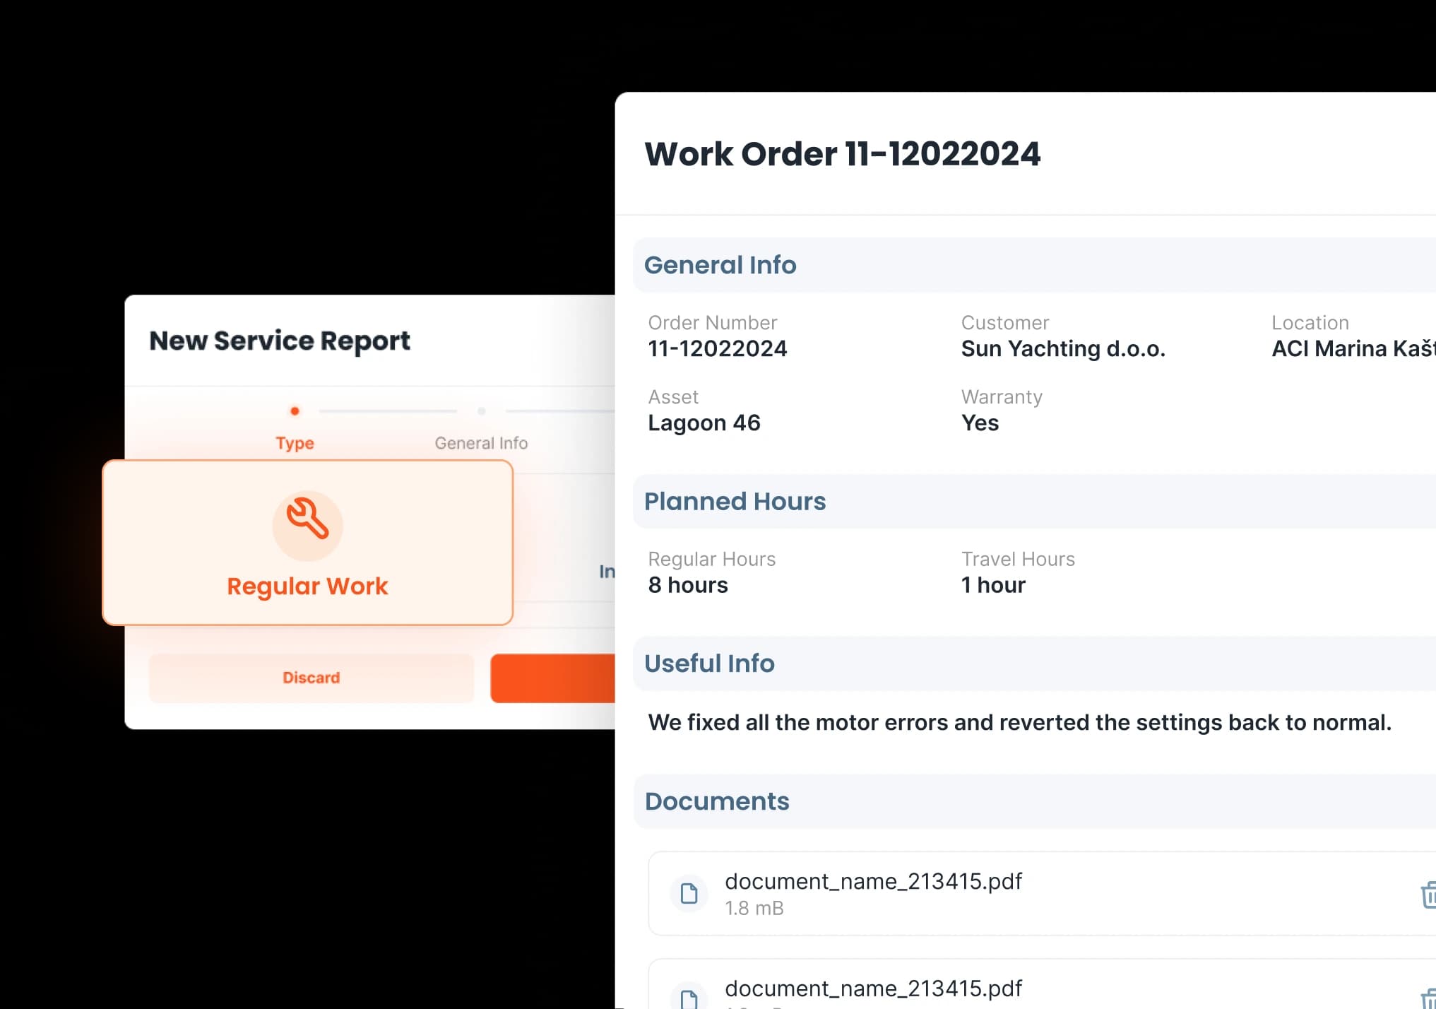The height and width of the screenshot is (1009, 1436).
Task: Click the filled Type step indicator dot
Action: tap(295, 411)
